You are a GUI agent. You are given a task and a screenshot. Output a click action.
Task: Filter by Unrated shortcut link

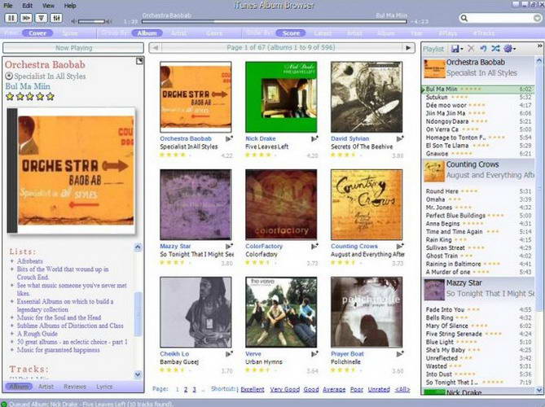coord(379,389)
